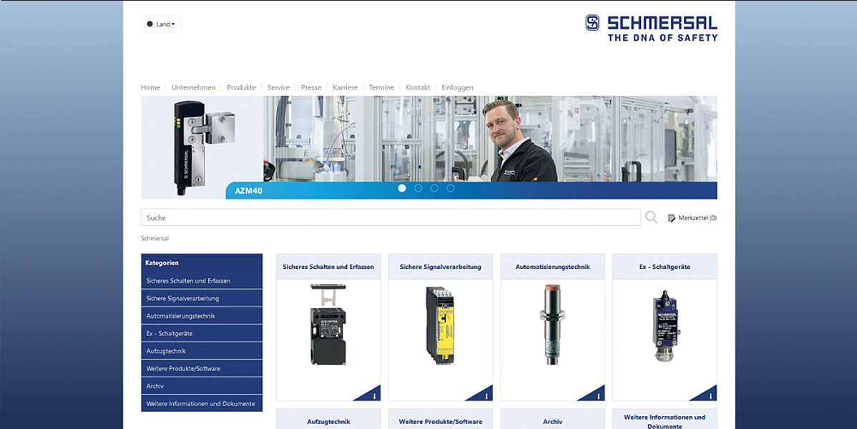Viewport: 857px width, 429px height.
Task: Click the Sicheres Schalten und Erfassen card title
Action: pyautogui.click(x=328, y=267)
